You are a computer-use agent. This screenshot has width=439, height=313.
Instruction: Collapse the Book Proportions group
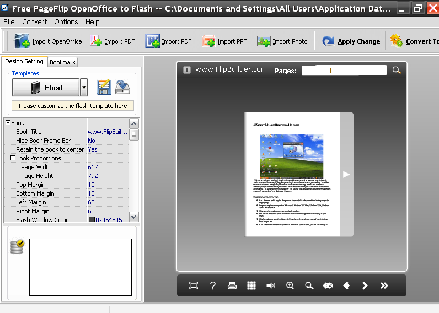(13, 158)
